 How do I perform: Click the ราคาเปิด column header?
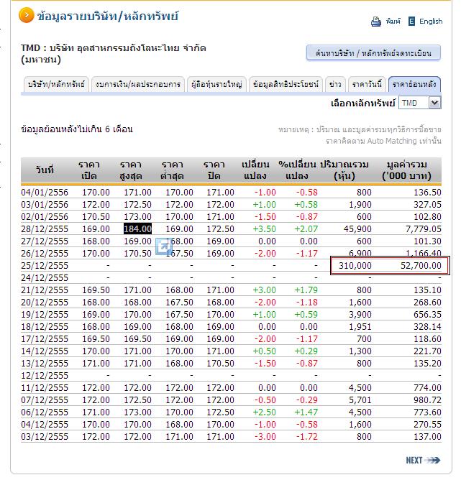tap(89, 170)
